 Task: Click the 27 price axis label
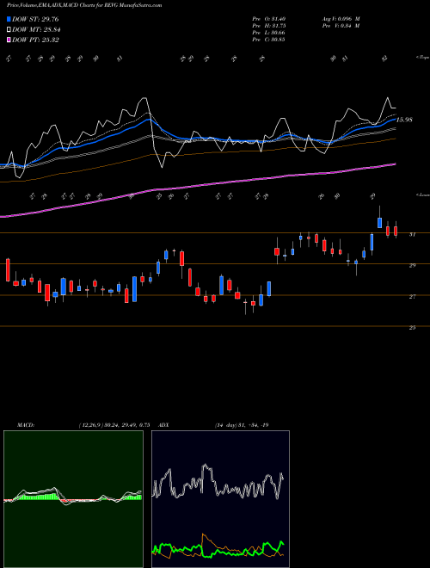coord(412,297)
